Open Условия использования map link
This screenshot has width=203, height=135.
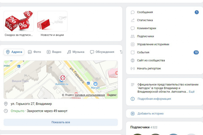point(90,95)
